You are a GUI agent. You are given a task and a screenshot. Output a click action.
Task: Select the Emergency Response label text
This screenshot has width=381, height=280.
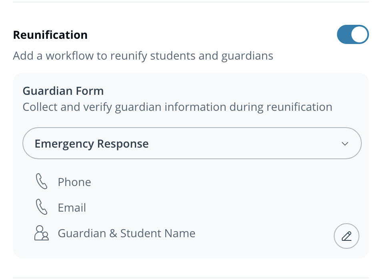pos(92,144)
